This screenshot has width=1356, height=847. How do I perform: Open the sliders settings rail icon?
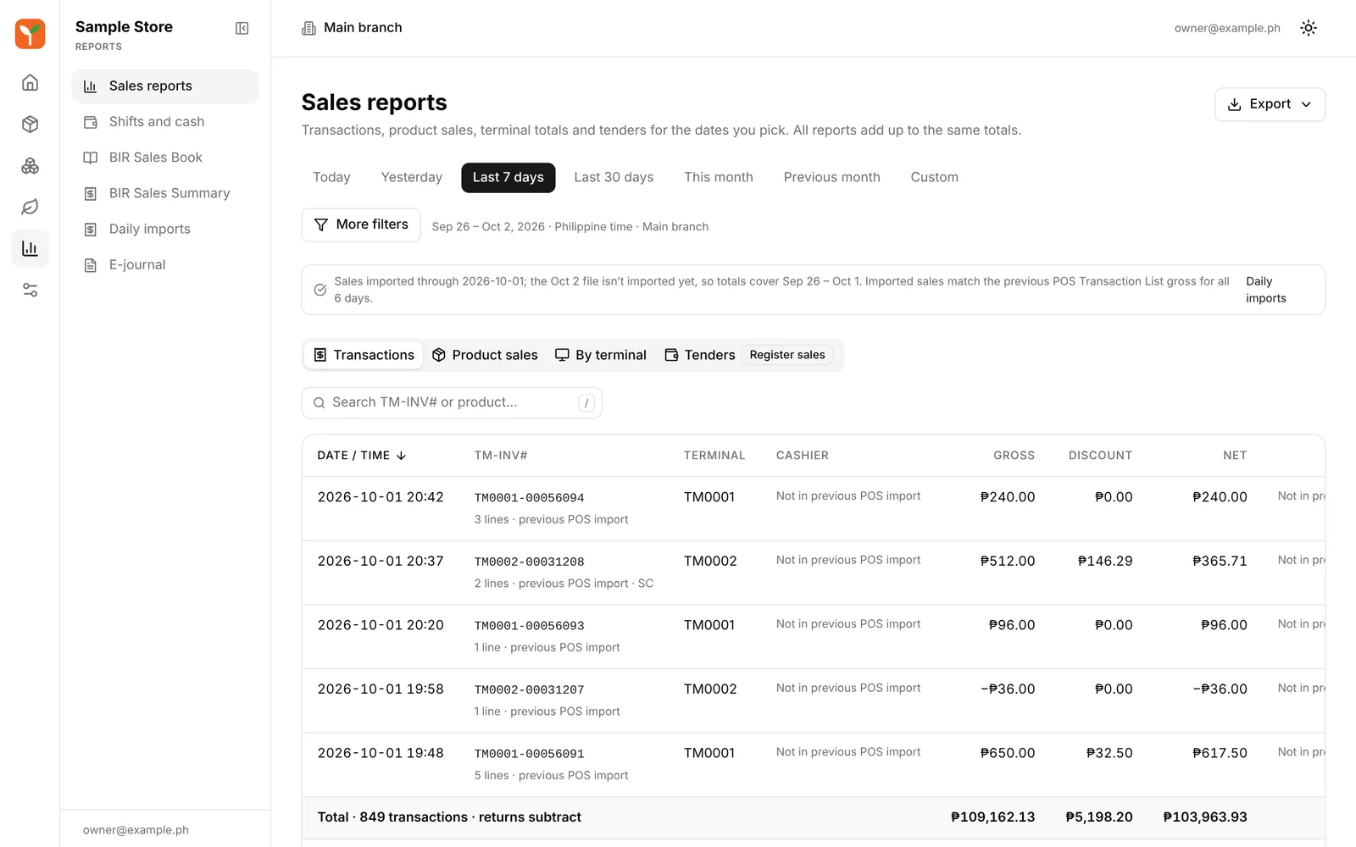[30, 290]
